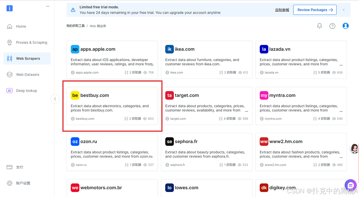This screenshot has height=197, width=359.
Task: Click the '5 抓取器' count on lazada.vn card
Action: (x=324, y=73)
